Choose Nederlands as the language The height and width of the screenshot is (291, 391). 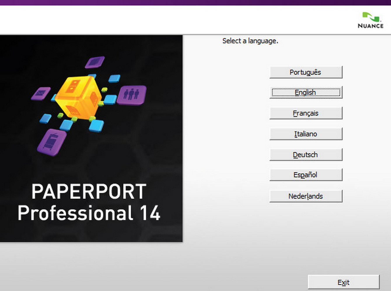pos(306,196)
